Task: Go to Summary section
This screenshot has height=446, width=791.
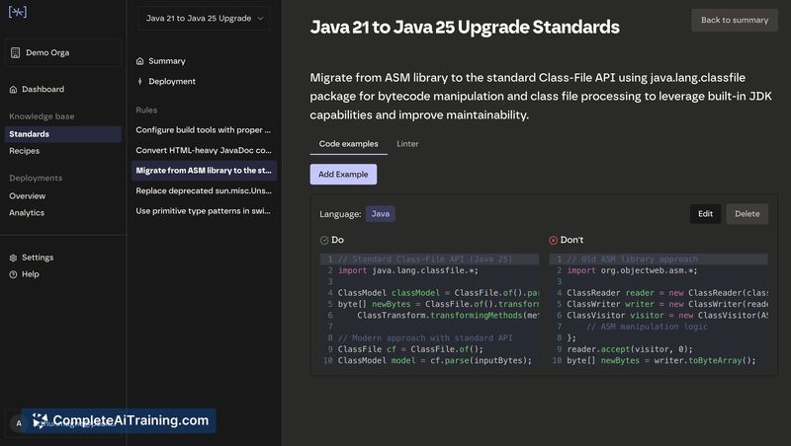Action: [204, 61]
